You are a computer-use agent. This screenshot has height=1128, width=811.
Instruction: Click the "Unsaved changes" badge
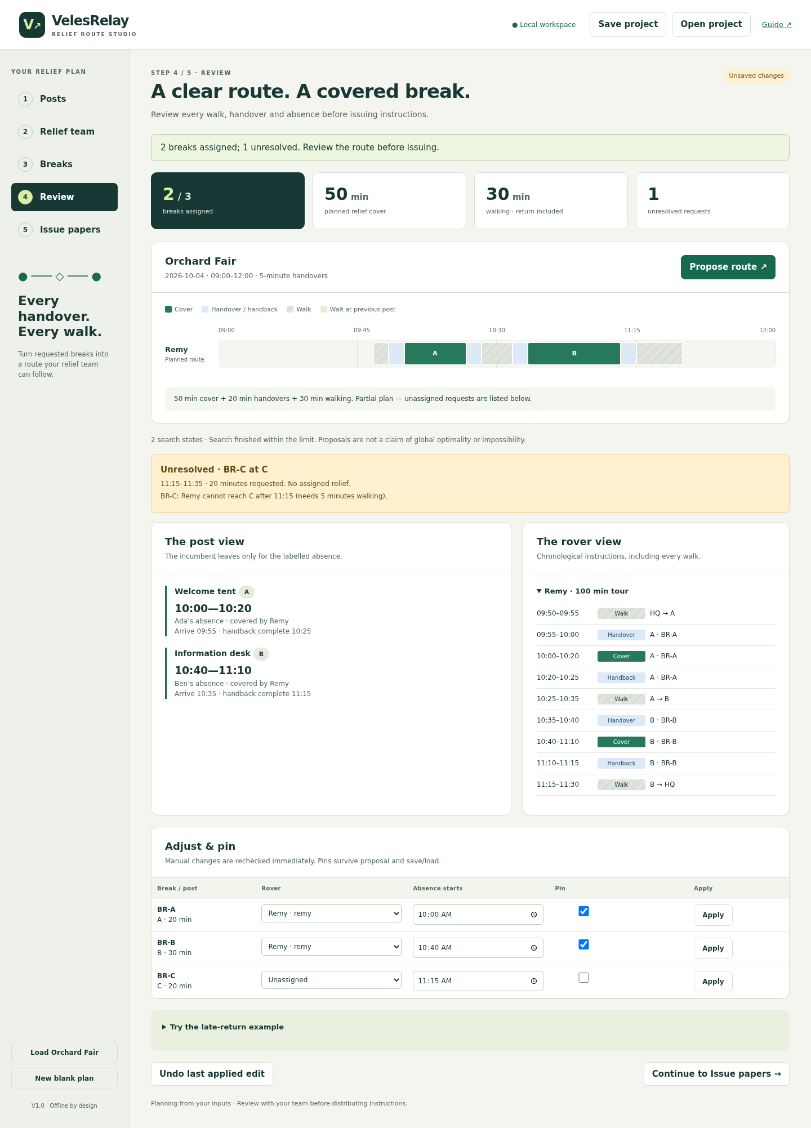(756, 76)
